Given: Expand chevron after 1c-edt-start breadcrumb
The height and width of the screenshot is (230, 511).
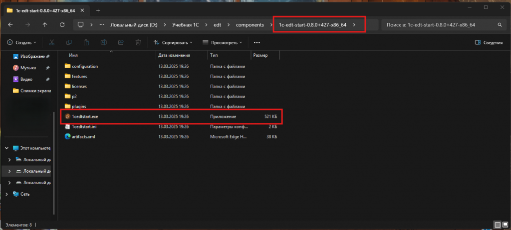Looking at the screenshot, I should coord(354,25).
